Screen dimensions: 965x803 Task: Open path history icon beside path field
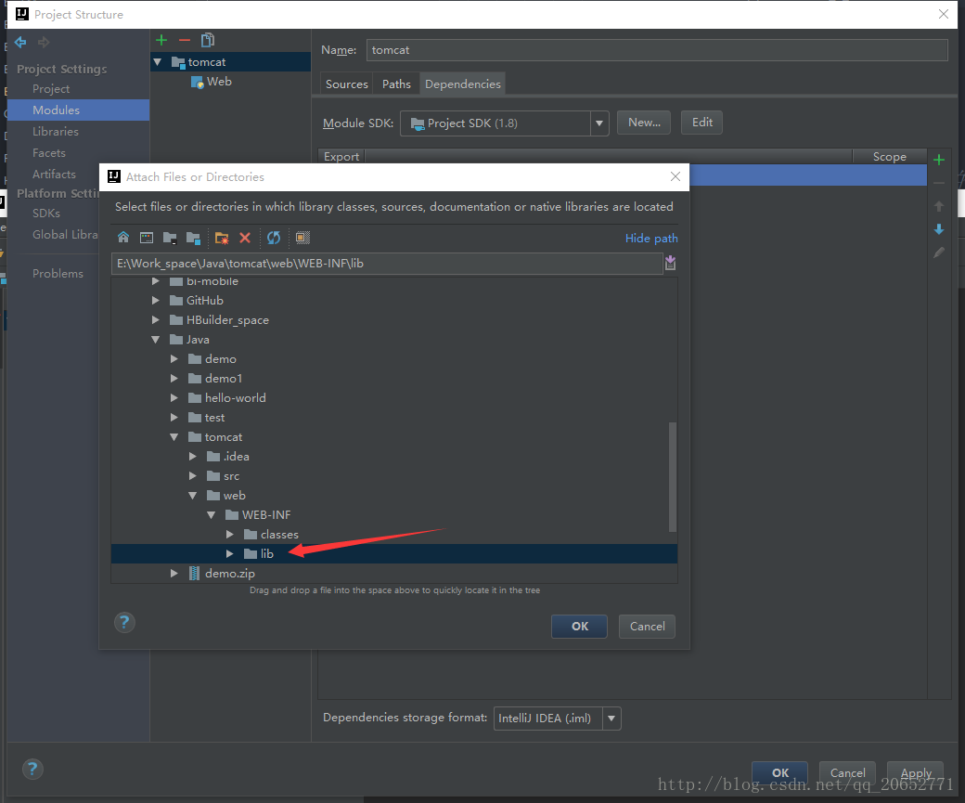[670, 263]
